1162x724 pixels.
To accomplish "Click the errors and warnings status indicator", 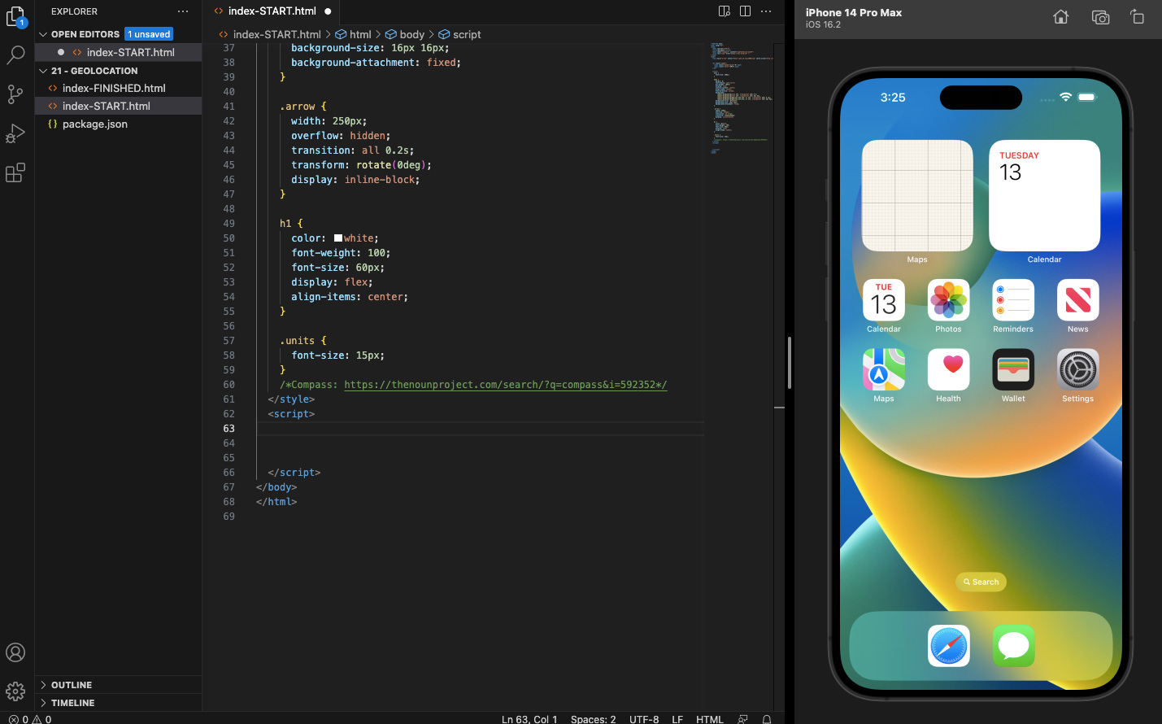I will [x=29, y=719].
